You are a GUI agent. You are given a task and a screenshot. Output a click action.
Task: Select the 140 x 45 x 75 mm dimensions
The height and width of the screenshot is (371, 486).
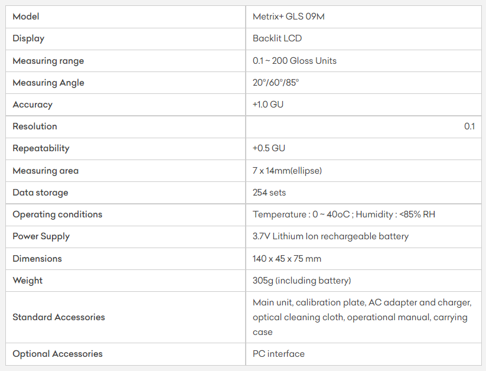[287, 259]
